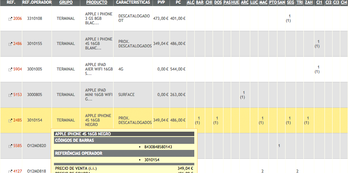Open external link icon for ref 2486
Screen dimensions: 348x173
point(10,44)
